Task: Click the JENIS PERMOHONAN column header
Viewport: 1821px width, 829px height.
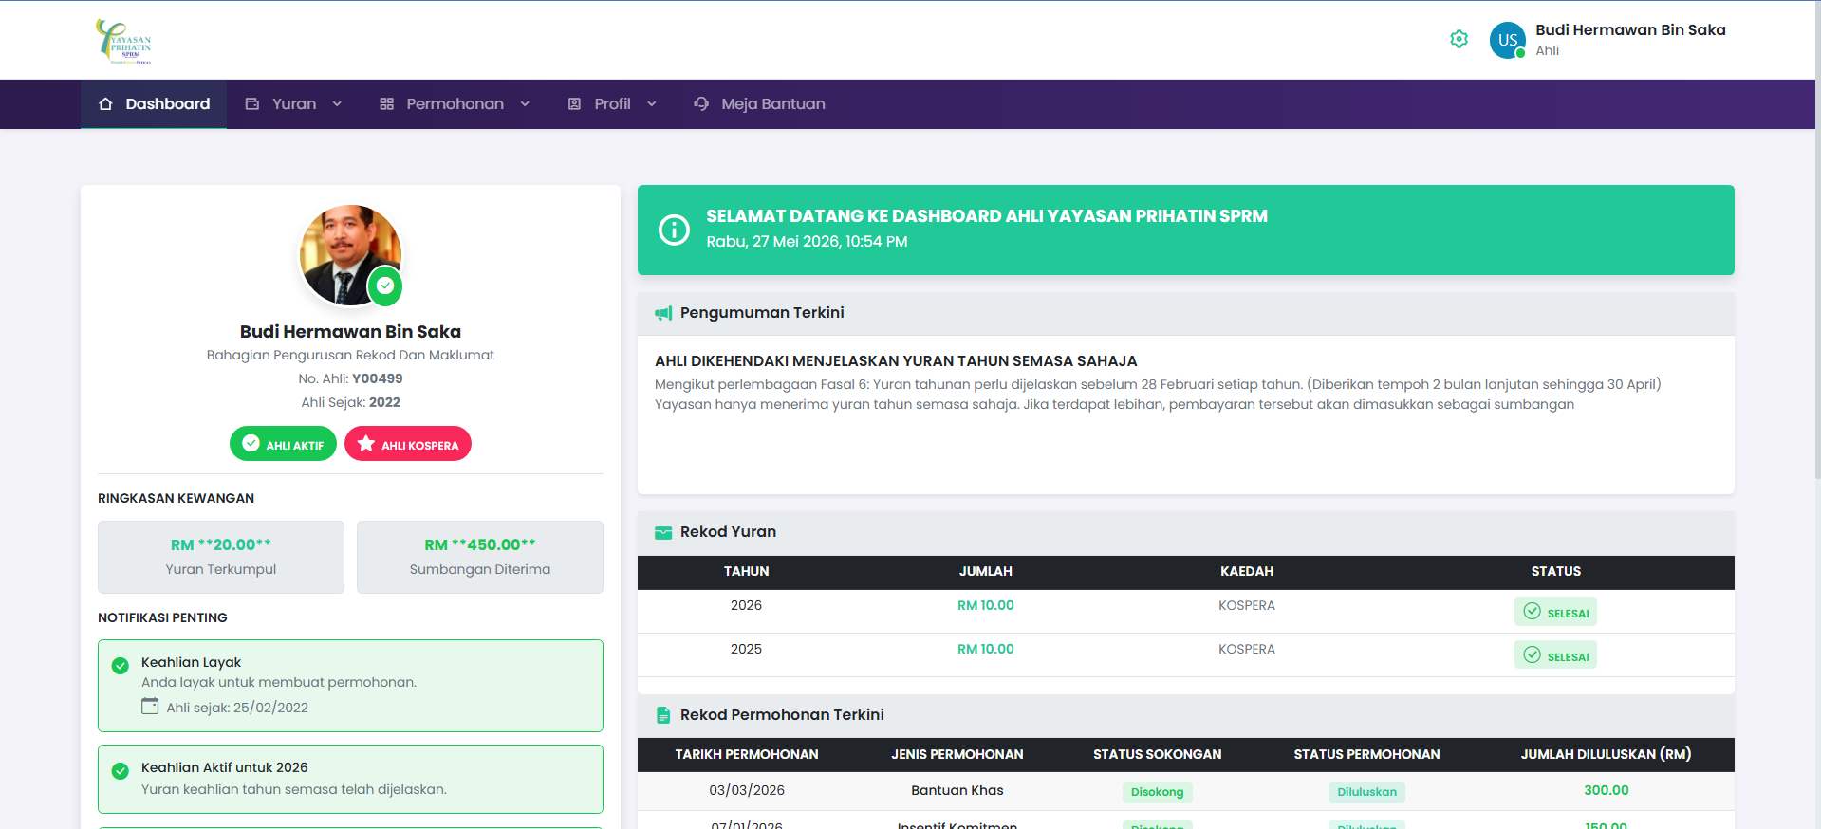Action: pyautogui.click(x=957, y=755)
